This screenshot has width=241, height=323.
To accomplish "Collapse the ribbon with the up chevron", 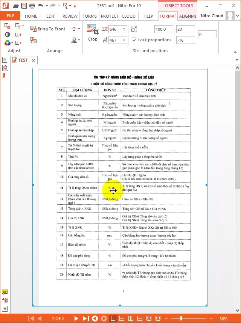I will [235, 52].
